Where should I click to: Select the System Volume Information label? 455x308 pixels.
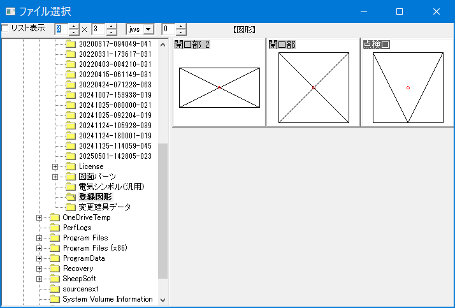point(108,299)
